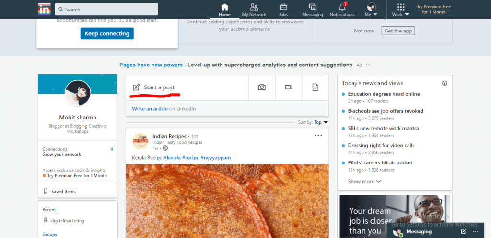
Task: Expand the Me profile menu
Action: (371, 11)
